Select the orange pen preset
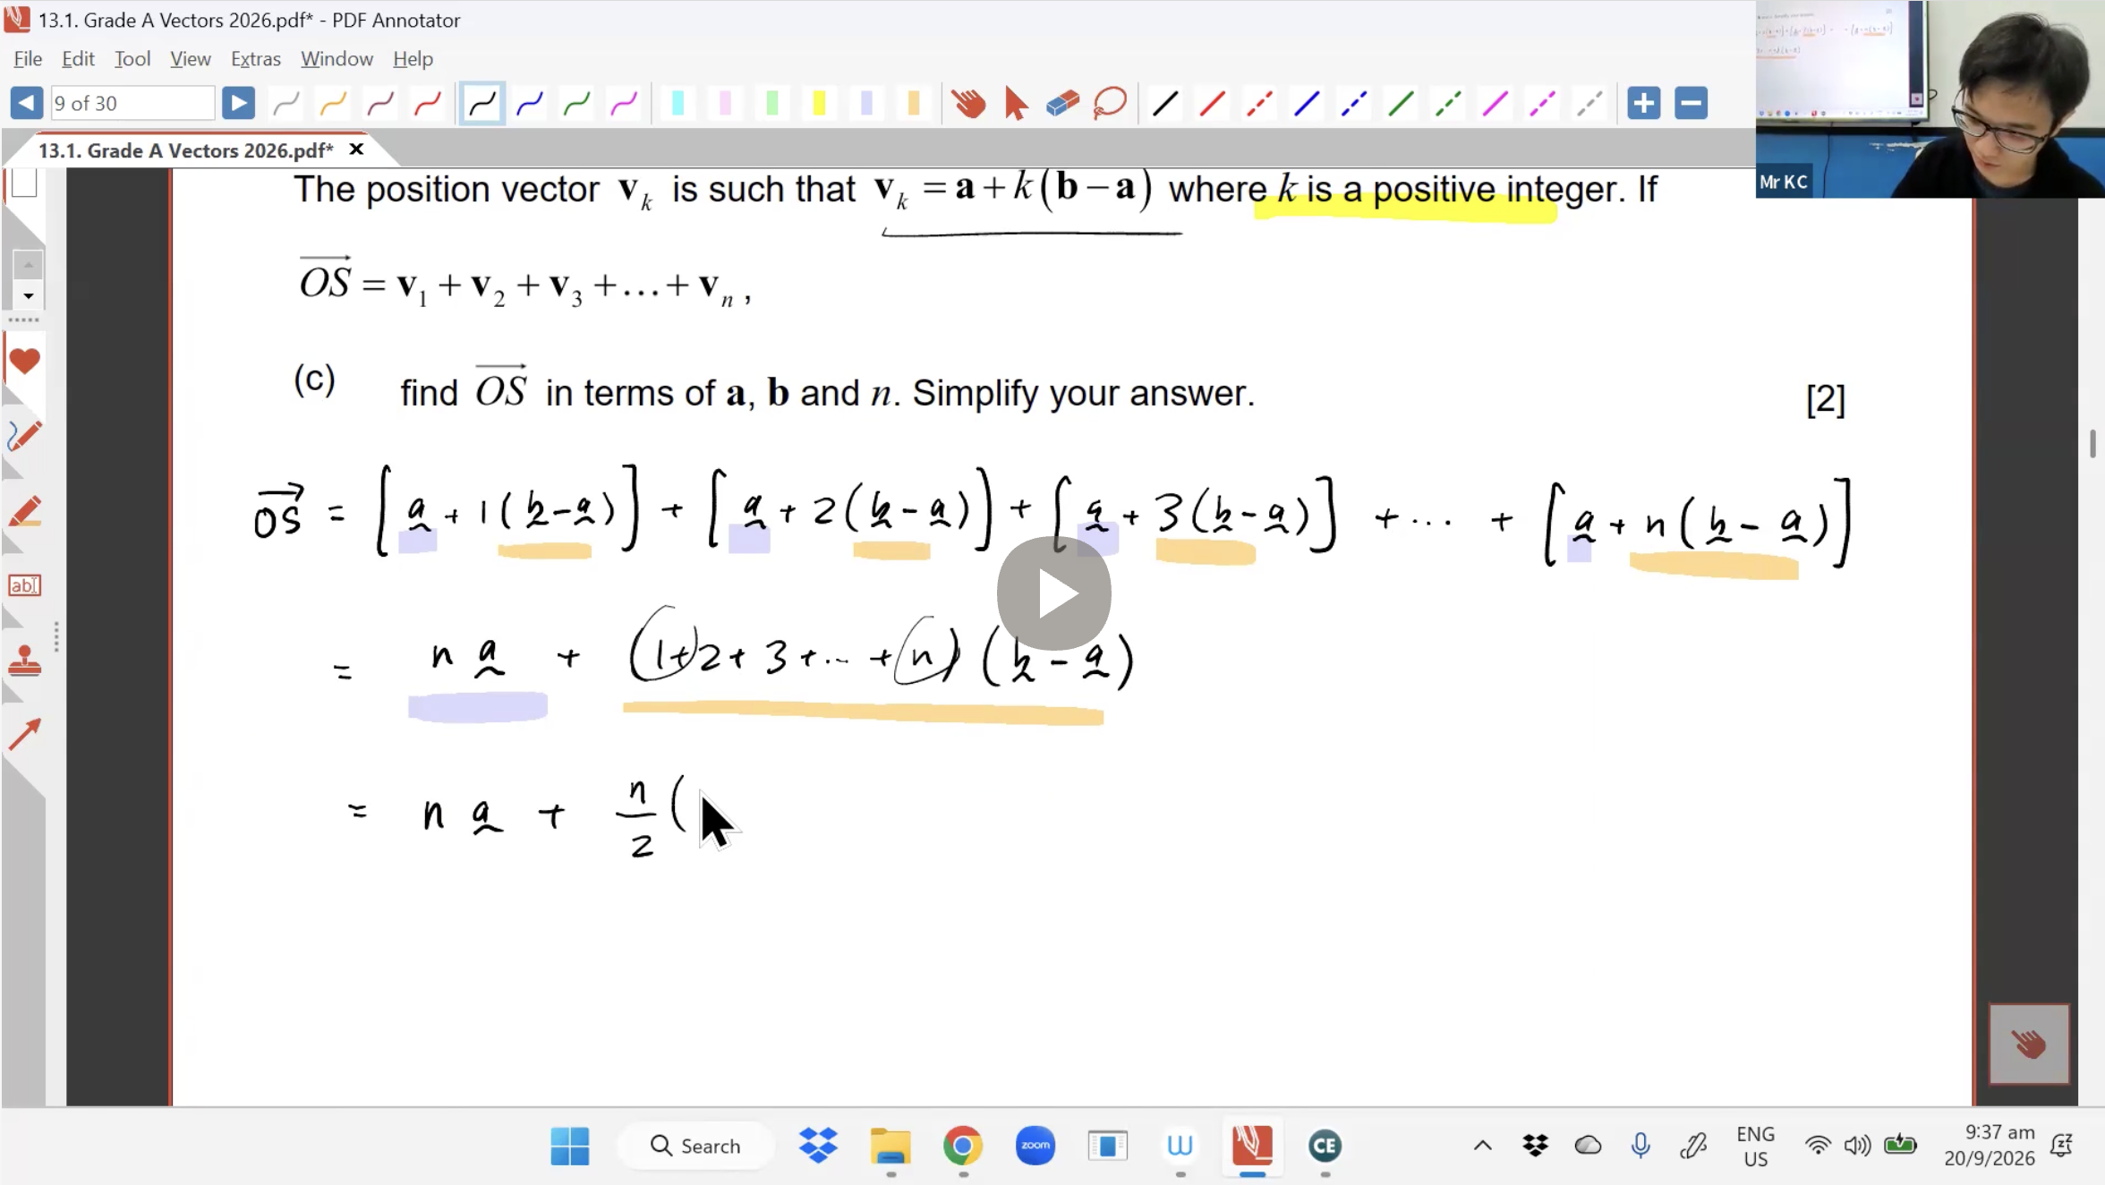The width and height of the screenshot is (2105, 1185). point(334,104)
